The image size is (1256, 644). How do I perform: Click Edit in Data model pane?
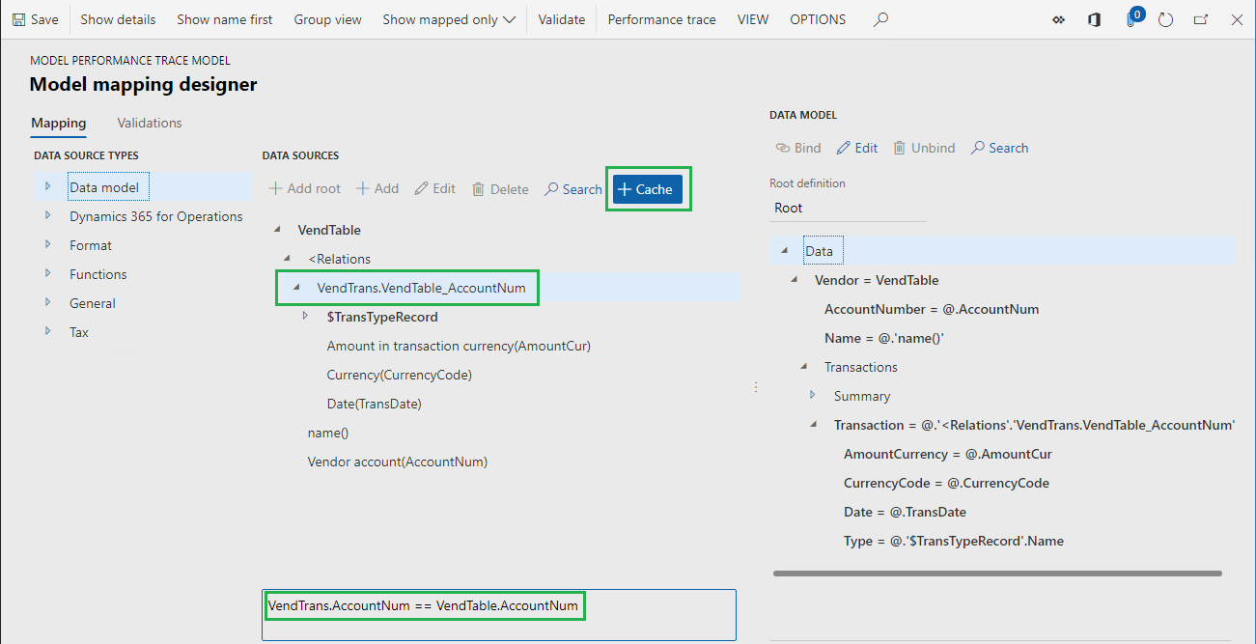pos(857,148)
